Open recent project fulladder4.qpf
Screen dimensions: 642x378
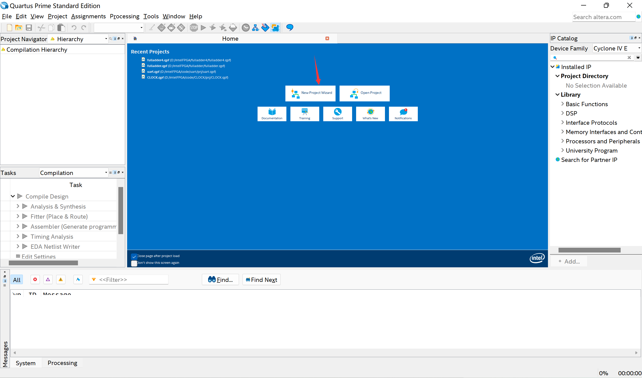coord(189,60)
